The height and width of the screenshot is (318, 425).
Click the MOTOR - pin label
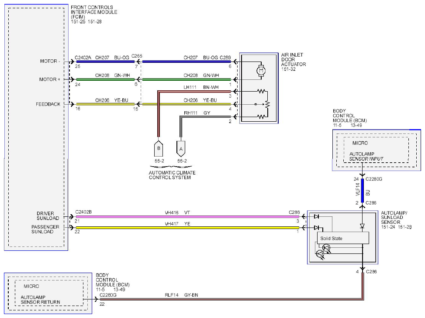(x=50, y=61)
